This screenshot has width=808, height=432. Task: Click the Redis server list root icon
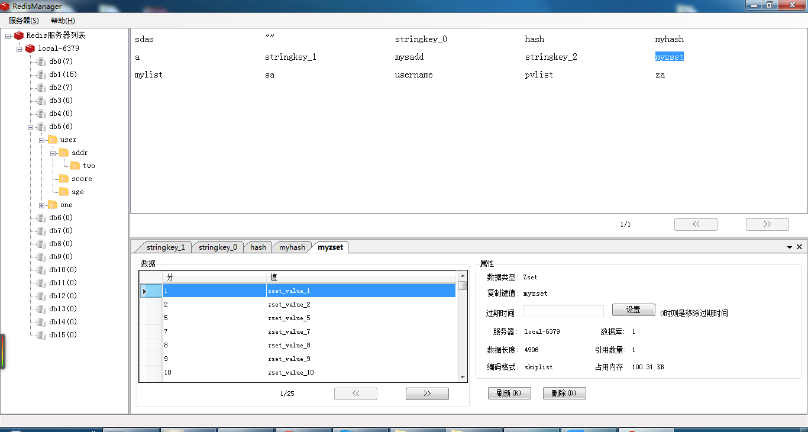tap(19, 36)
